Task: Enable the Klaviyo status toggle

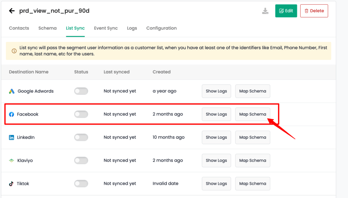Action: click(x=81, y=160)
